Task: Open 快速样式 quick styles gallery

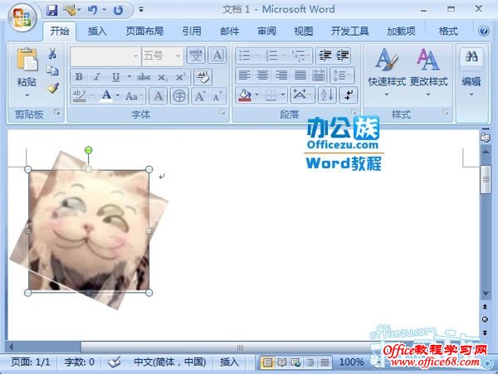Action: 387,72
